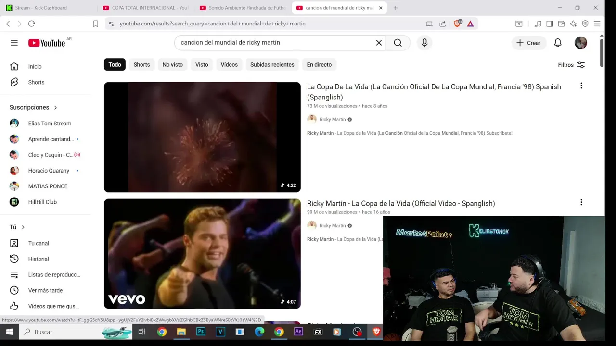
Task: View site information icon in address bar
Action: [x=111, y=24]
